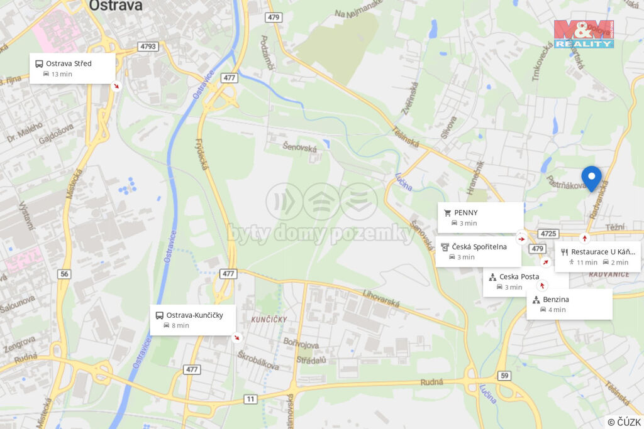Viewport: 644px width, 429px height.
Task: Click the bus icon on Ostrava Střed card
Action: [x=39, y=63]
